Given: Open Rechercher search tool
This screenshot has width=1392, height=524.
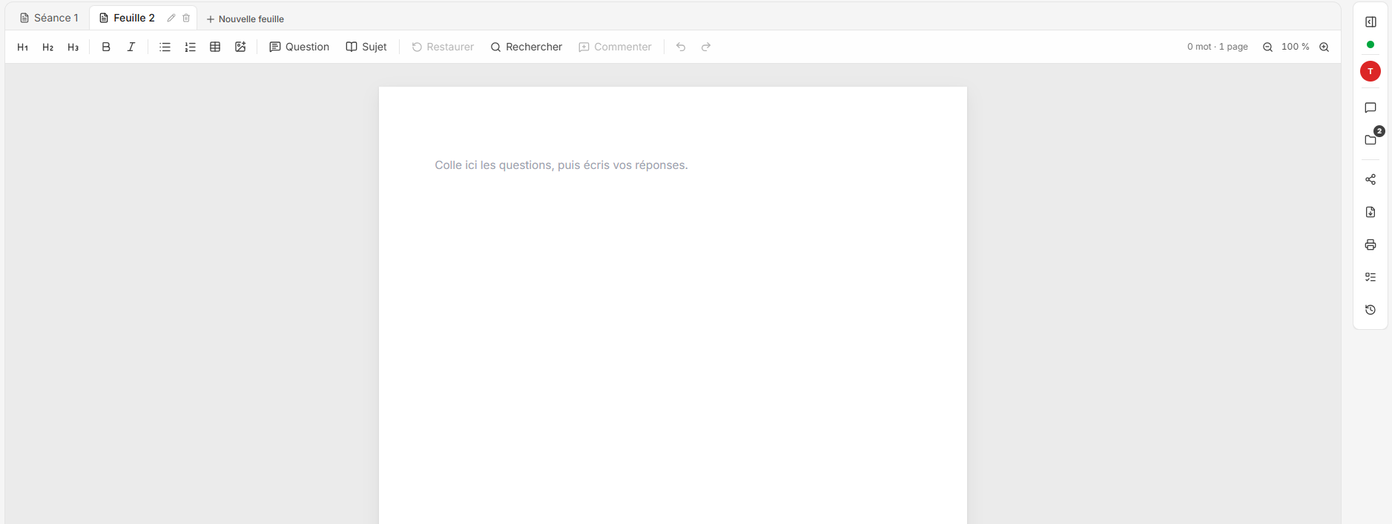Looking at the screenshot, I should [527, 47].
